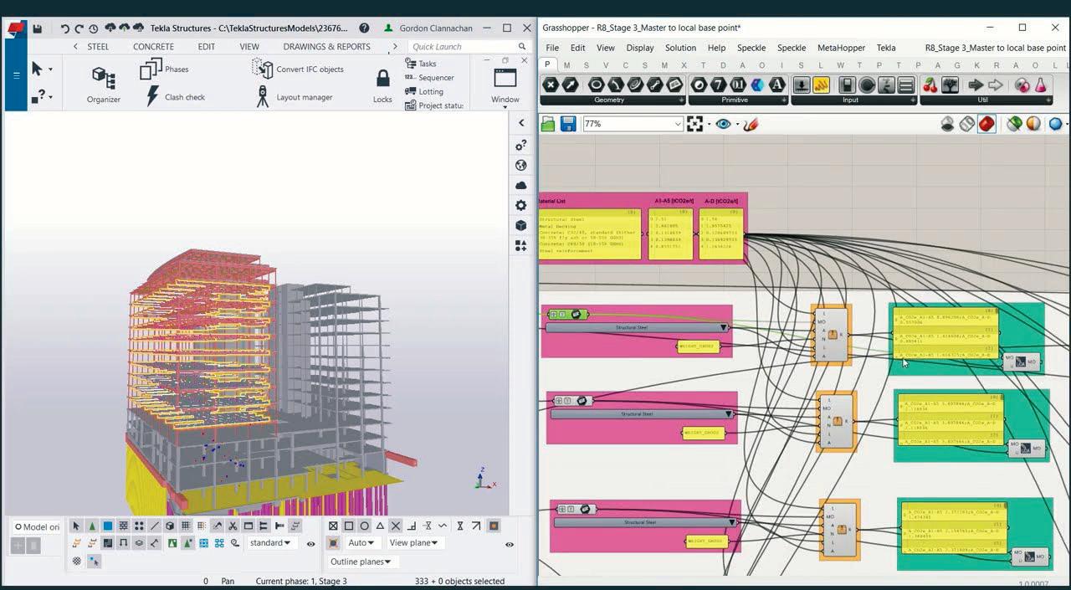
Task: Select the pink flask Util component
Action: click(1041, 85)
